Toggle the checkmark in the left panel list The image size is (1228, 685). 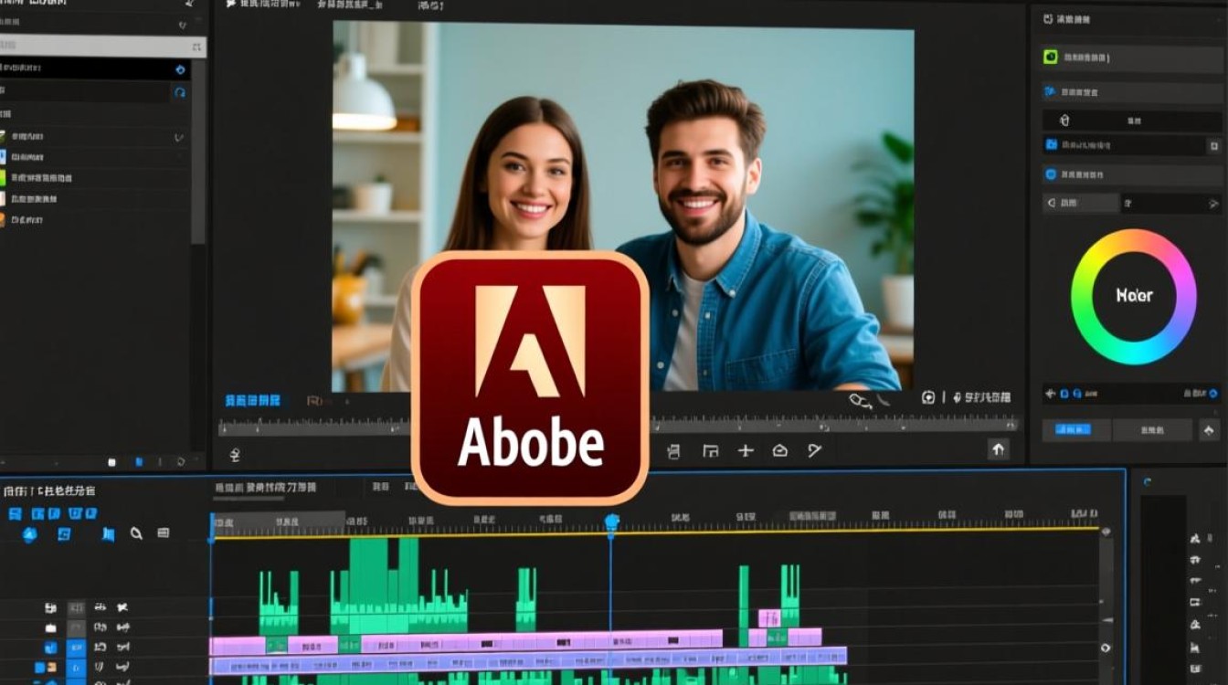[179, 137]
